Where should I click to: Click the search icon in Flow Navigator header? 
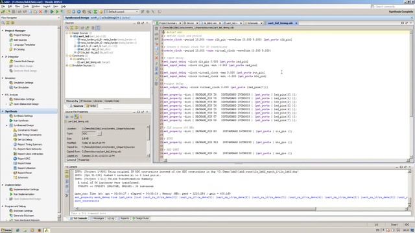coord(3,23)
